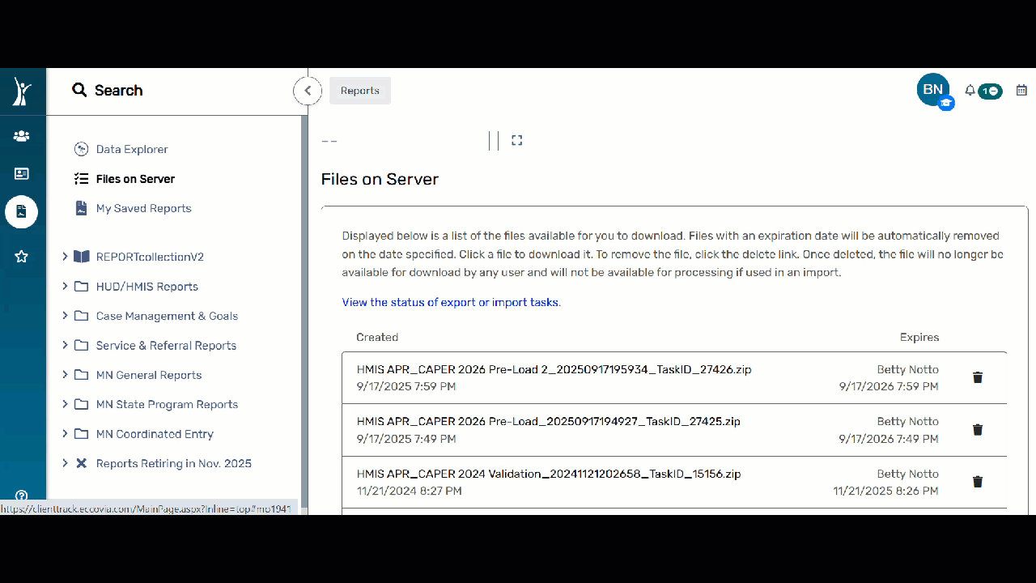The width and height of the screenshot is (1036, 583).
Task: Click the notification count badge
Action: tap(990, 91)
